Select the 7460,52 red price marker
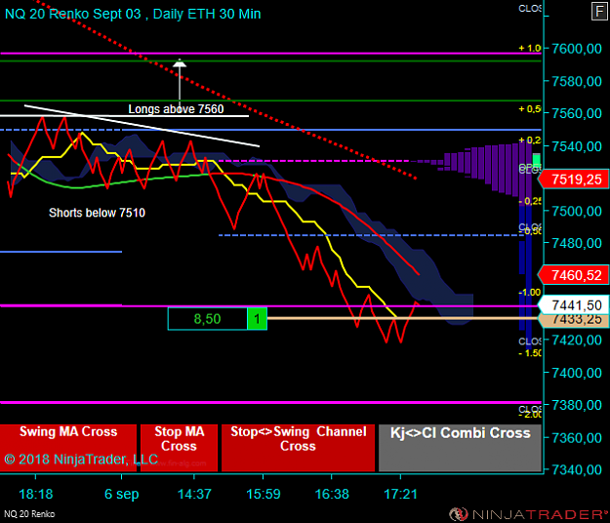This screenshot has width=610, height=523. (574, 275)
